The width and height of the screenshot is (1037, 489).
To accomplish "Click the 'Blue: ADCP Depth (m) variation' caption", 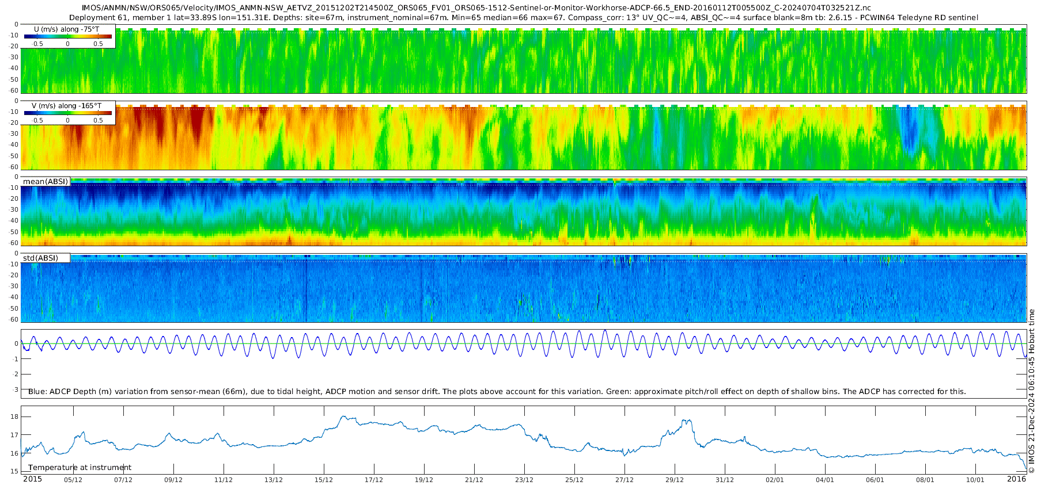I will coord(497,391).
